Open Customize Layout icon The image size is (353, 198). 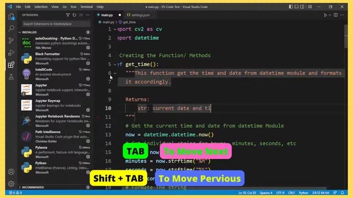310,7
